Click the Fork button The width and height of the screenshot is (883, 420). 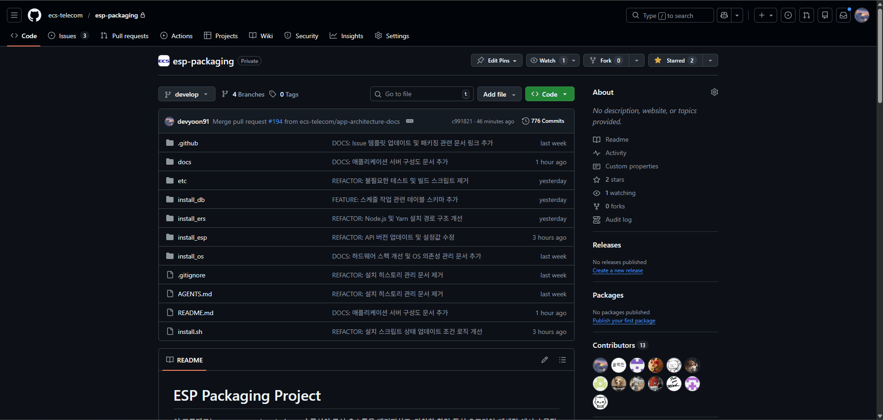606,60
